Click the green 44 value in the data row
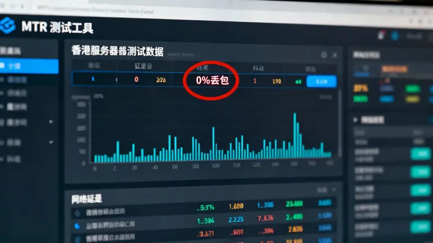Viewport: 433px width, 243px height. coord(298,82)
